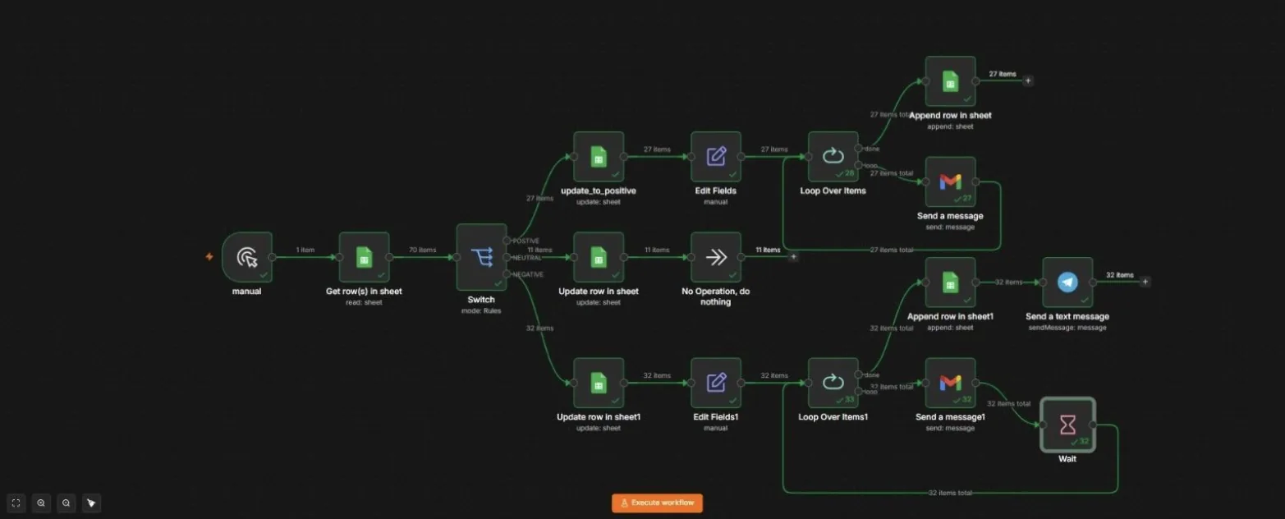Viewport: 1285px width, 519px height.
Task: Click the fit-to-view canvas icon
Action: pyautogui.click(x=16, y=503)
